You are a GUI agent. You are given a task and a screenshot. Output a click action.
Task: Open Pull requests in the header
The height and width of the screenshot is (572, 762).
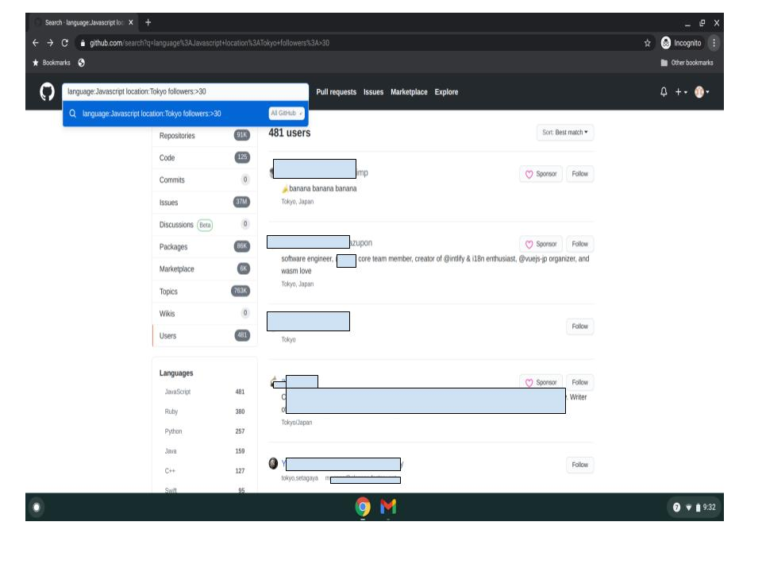[337, 92]
